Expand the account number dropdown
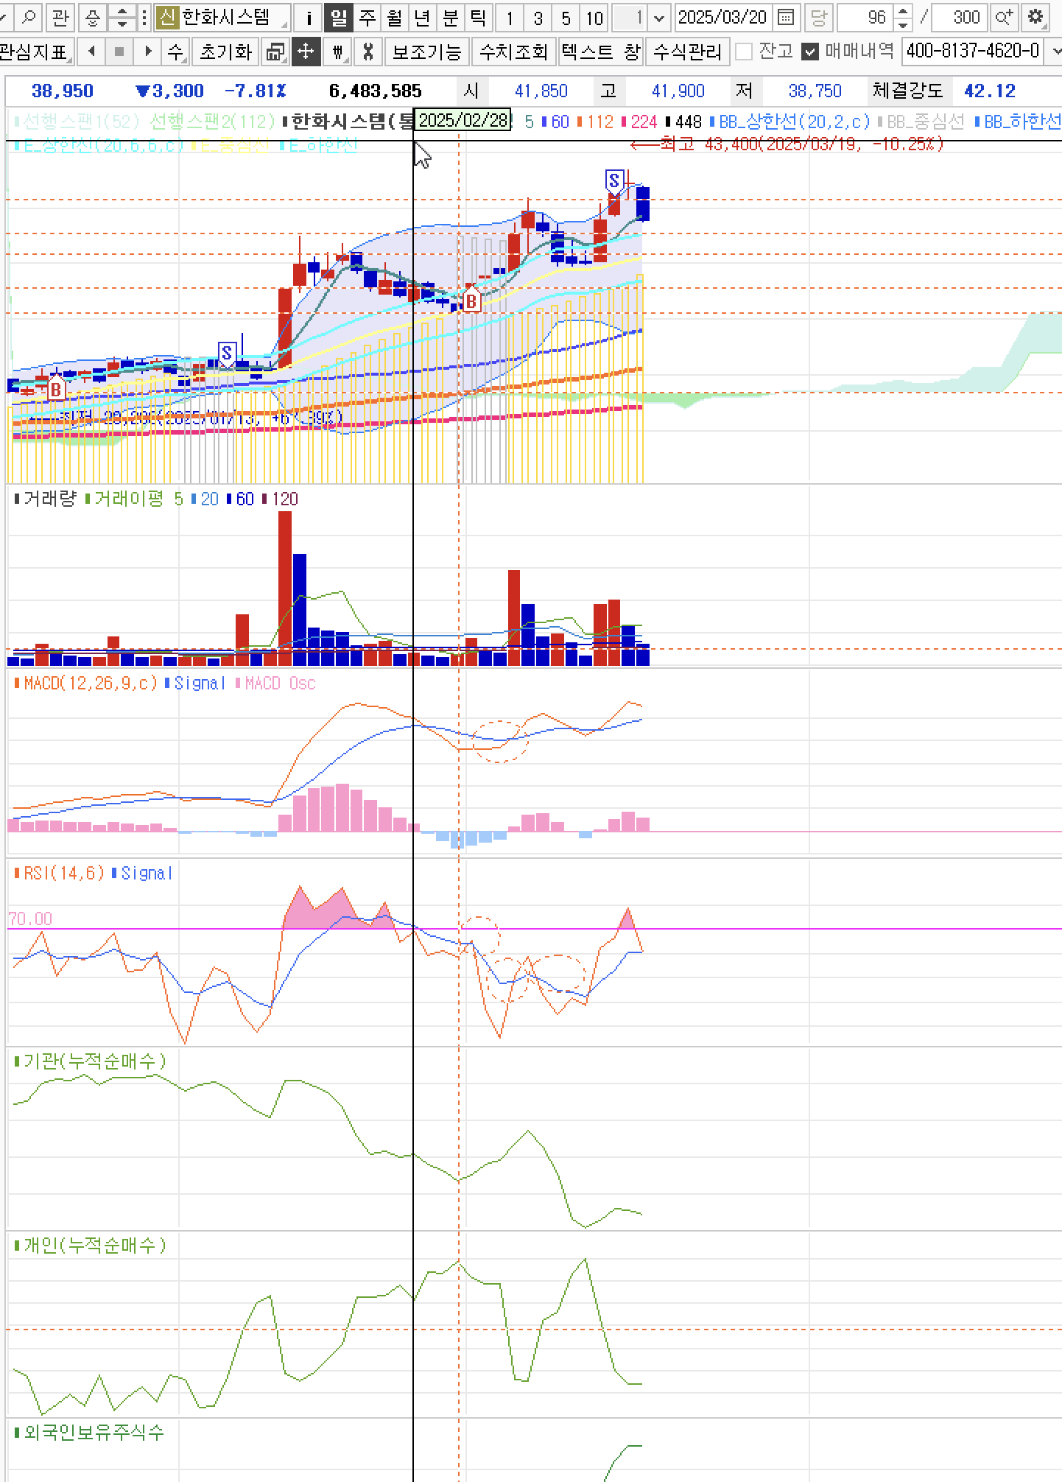1062x1482 pixels. [1055, 52]
